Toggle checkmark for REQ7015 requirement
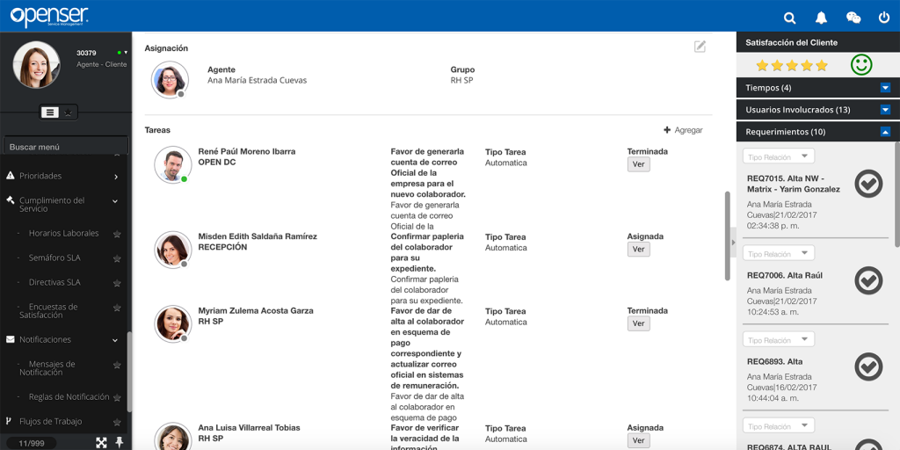 point(868,183)
